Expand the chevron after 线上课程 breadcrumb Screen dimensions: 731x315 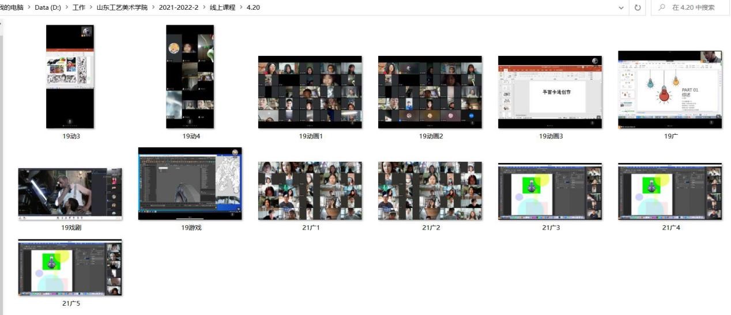[x=241, y=7]
